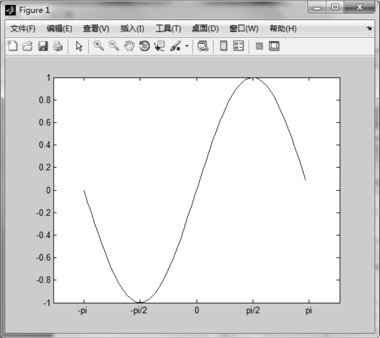Print the figure using the printer icon
This screenshot has height=338, width=380.
tap(58, 46)
